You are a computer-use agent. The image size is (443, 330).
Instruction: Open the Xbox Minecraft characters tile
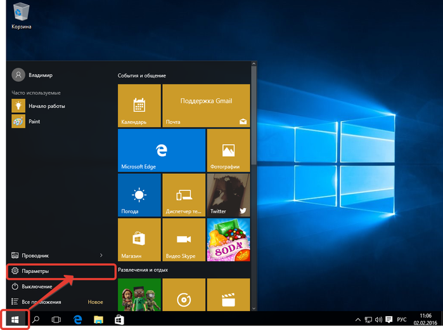pyautogui.click(x=139, y=294)
